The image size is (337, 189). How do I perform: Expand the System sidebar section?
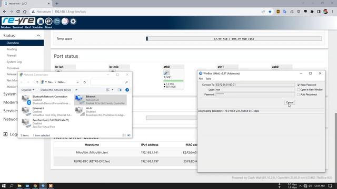point(9,94)
